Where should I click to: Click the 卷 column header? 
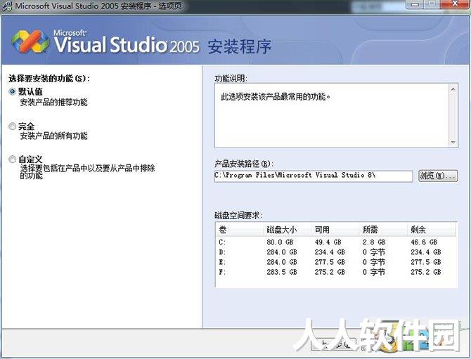pyautogui.click(x=240, y=230)
